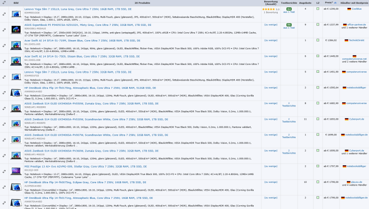
Task: Open playox.de merchant link
Action: (x=357, y=182)
